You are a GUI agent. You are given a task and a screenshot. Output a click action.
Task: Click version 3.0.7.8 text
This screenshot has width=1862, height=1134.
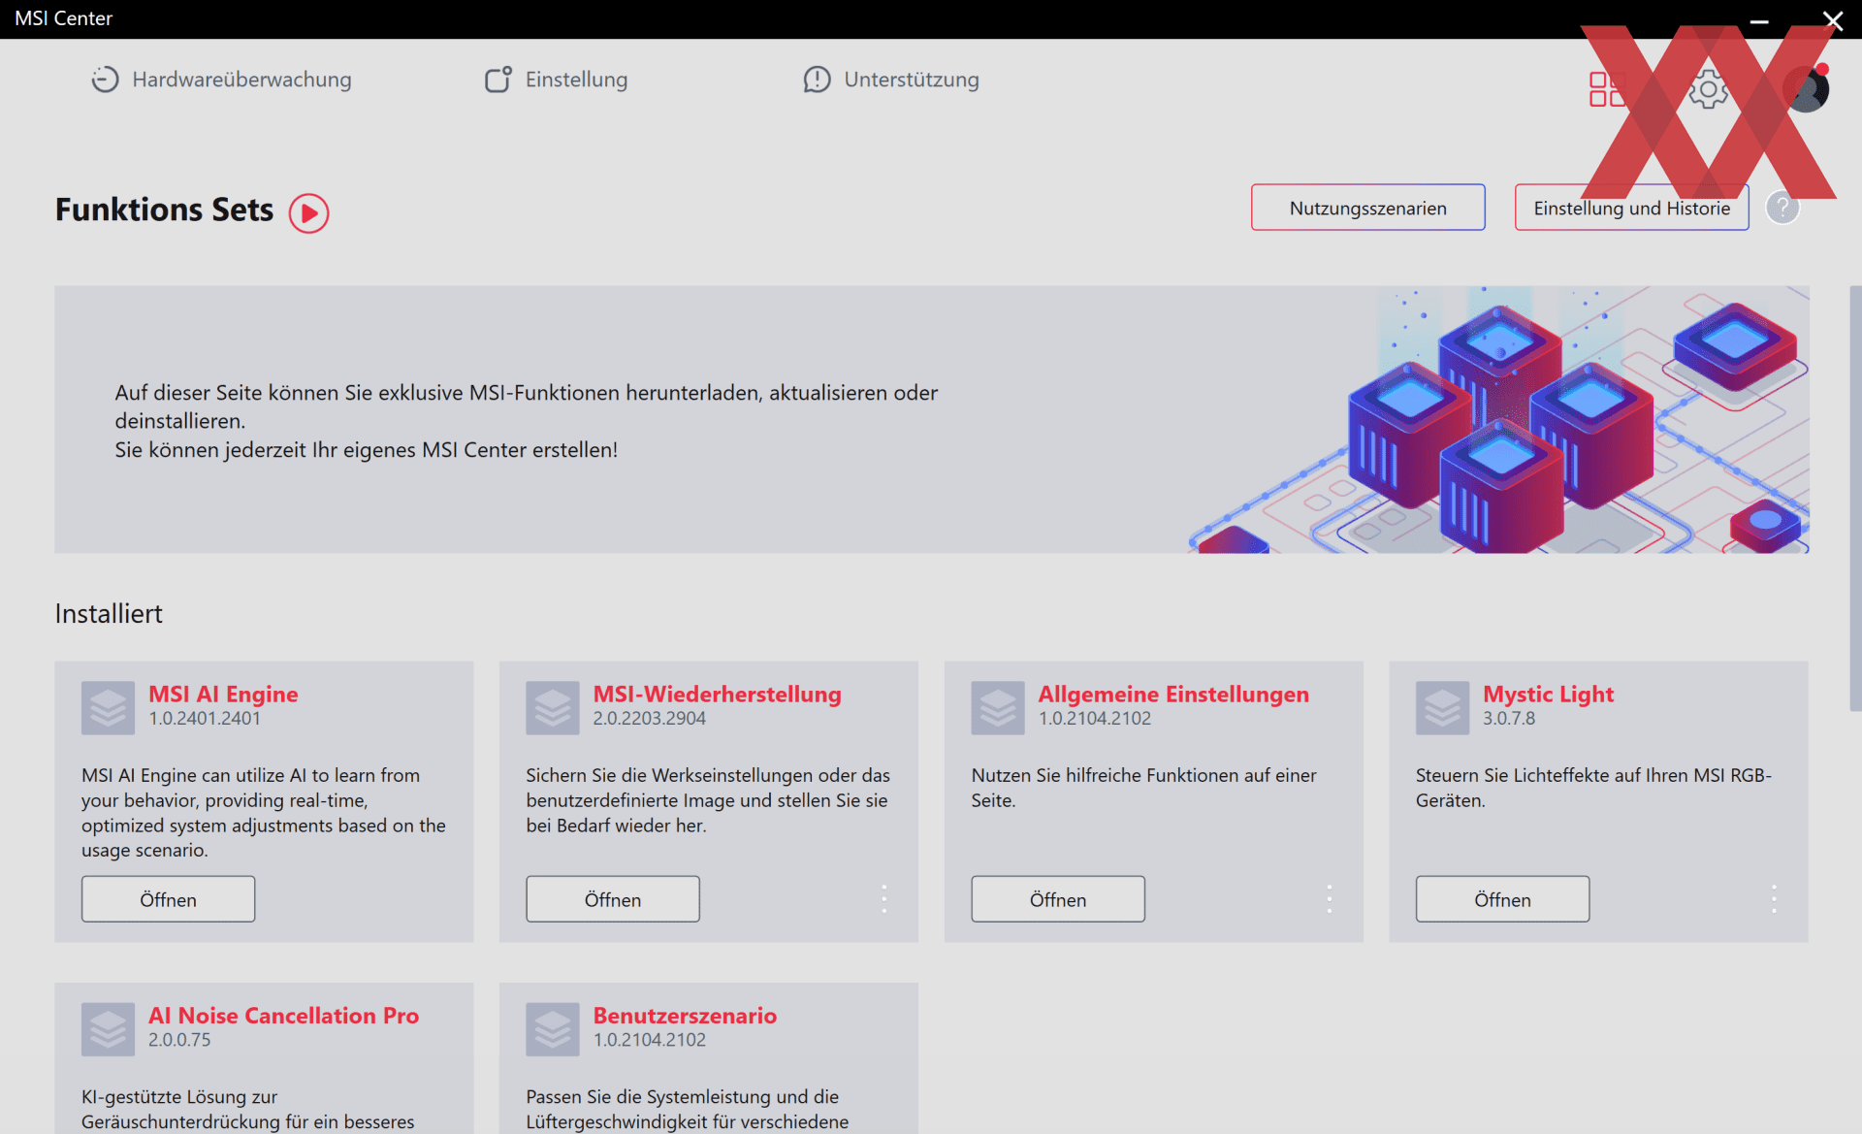(x=1509, y=719)
